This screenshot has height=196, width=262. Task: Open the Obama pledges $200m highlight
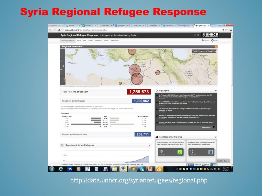coord(185,109)
